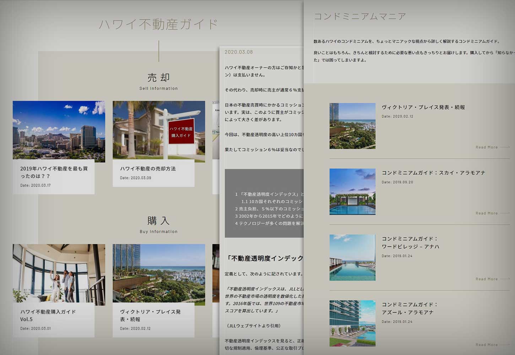
Task: Click the ハワイ不動産ガイド page heading
Action: point(158,24)
